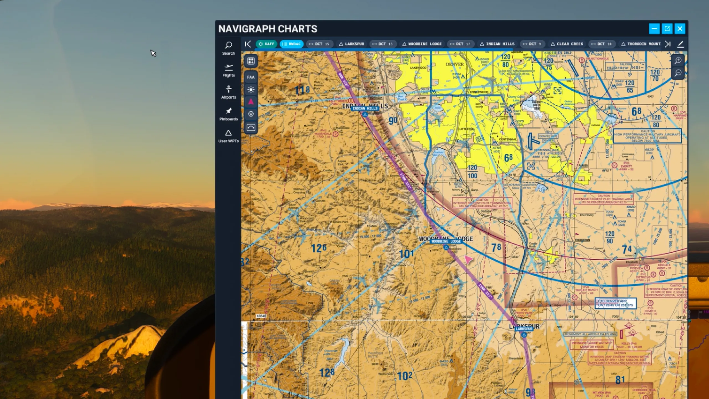Toggle day/night chart brightness mode
The height and width of the screenshot is (399, 709).
(x=251, y=89)
